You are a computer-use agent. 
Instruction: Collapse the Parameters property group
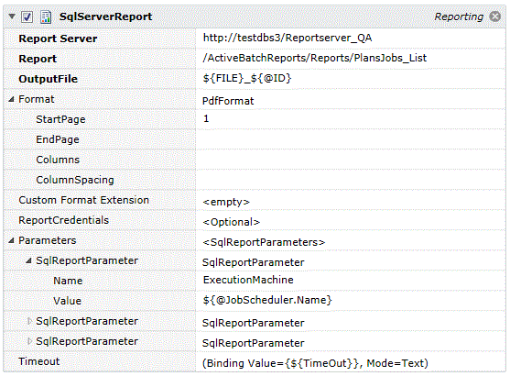click(x=11, y=240)
